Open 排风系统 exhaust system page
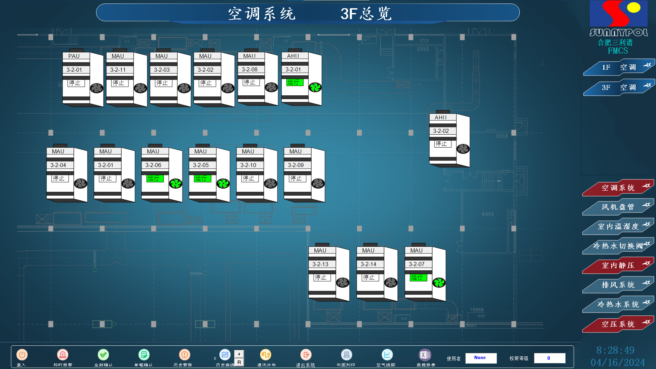This screenshot has width=656, height=369. tap(617, 285)
